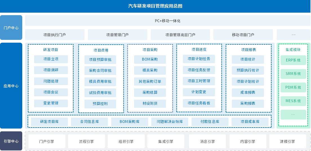The height and width of the screenshot is (151, 311).
Task: Select 项目调研 box
Action: coord(51,70)
